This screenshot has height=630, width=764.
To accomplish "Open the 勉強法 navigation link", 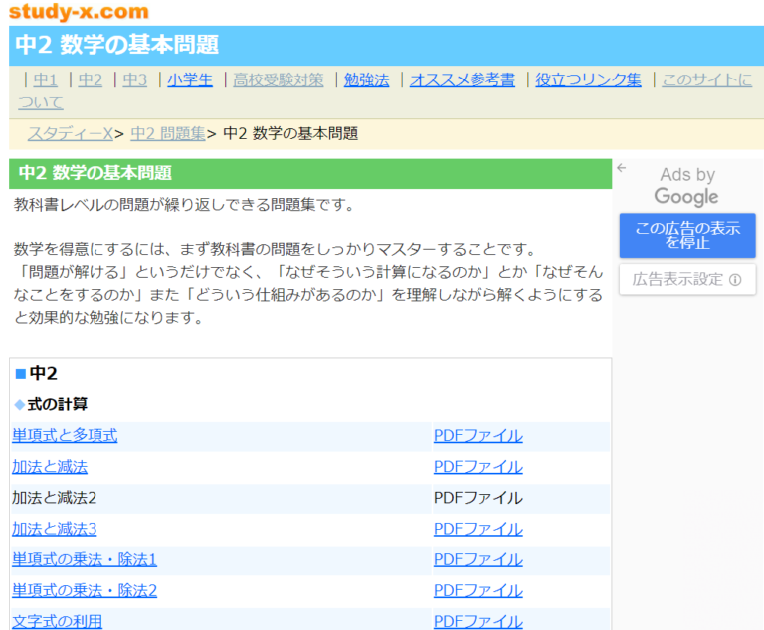I will point(366,79).
